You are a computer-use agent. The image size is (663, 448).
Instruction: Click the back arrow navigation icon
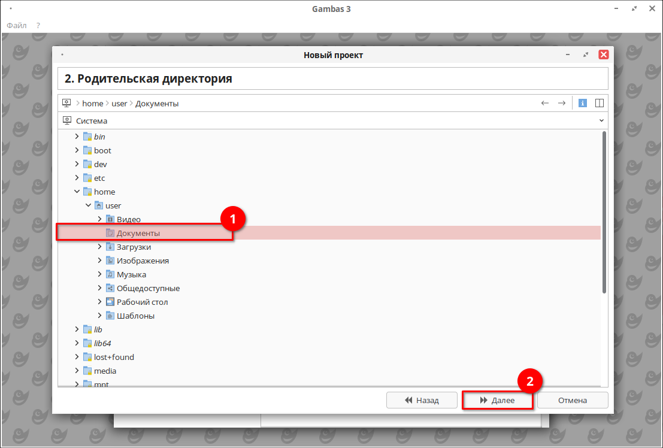(545, 103)
